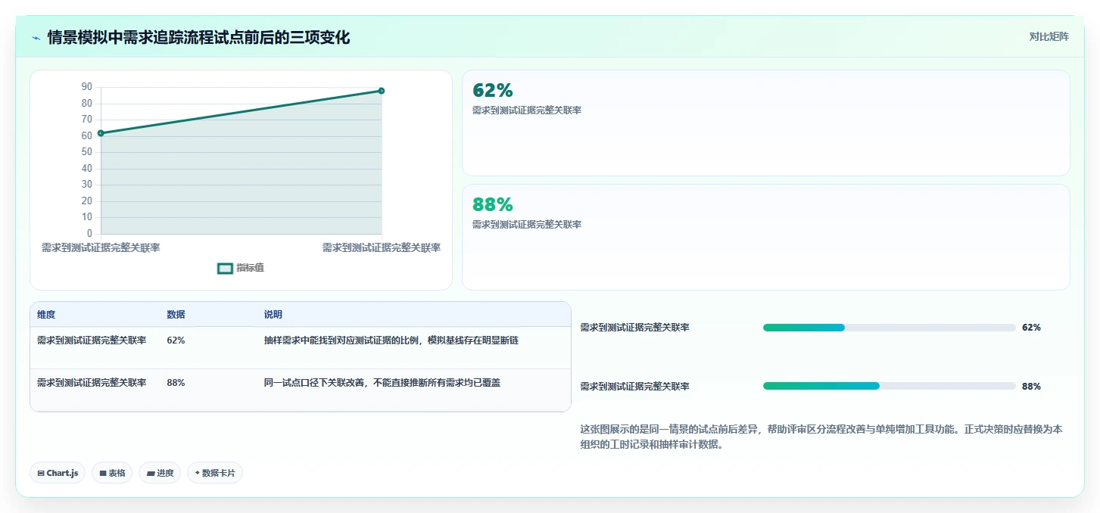Click the 62% progress bar
This screenshot has width=1100, height=513.
(x=890, y=328)
